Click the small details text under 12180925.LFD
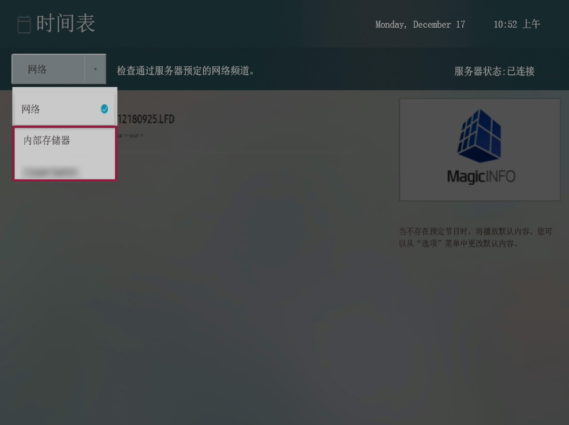Viewport: 569px width, 425px height. 130,136
